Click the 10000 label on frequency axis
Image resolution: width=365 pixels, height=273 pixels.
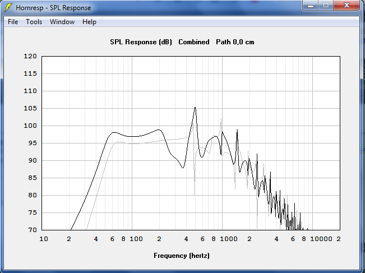(321, 239)
